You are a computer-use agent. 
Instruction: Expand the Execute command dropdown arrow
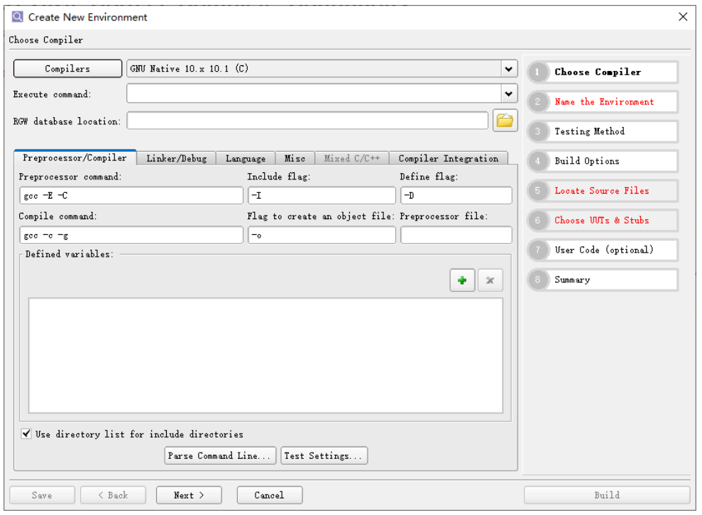(x=509, y=94)
